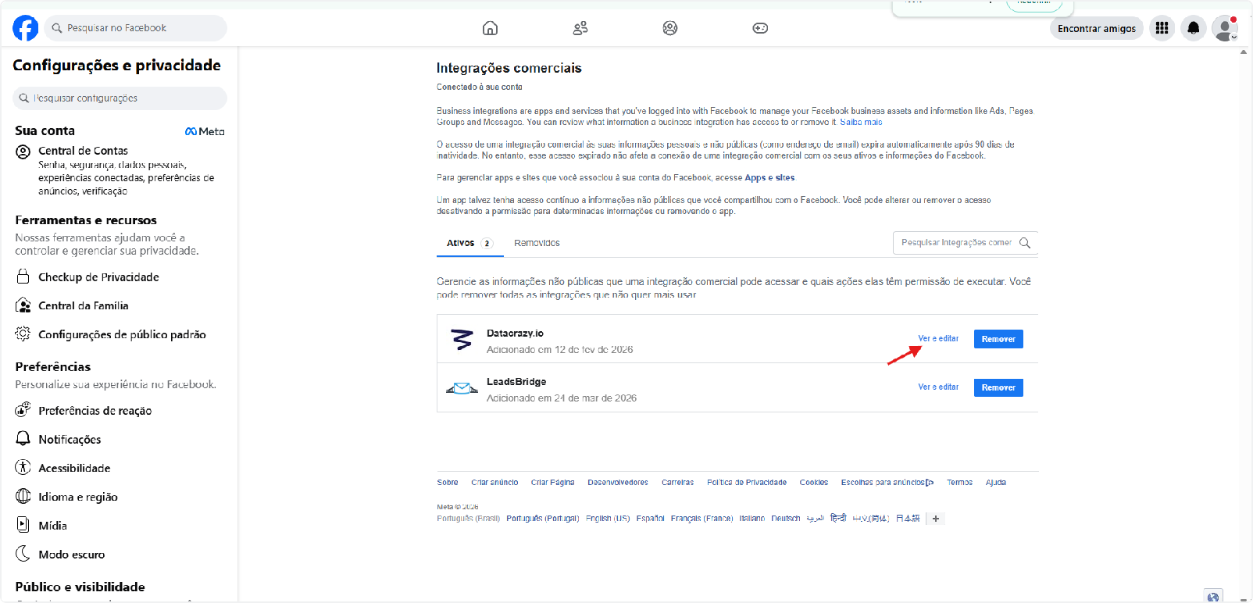Open the Home feed icon
Screen dimensions: 1253x603
click(490, 28)
